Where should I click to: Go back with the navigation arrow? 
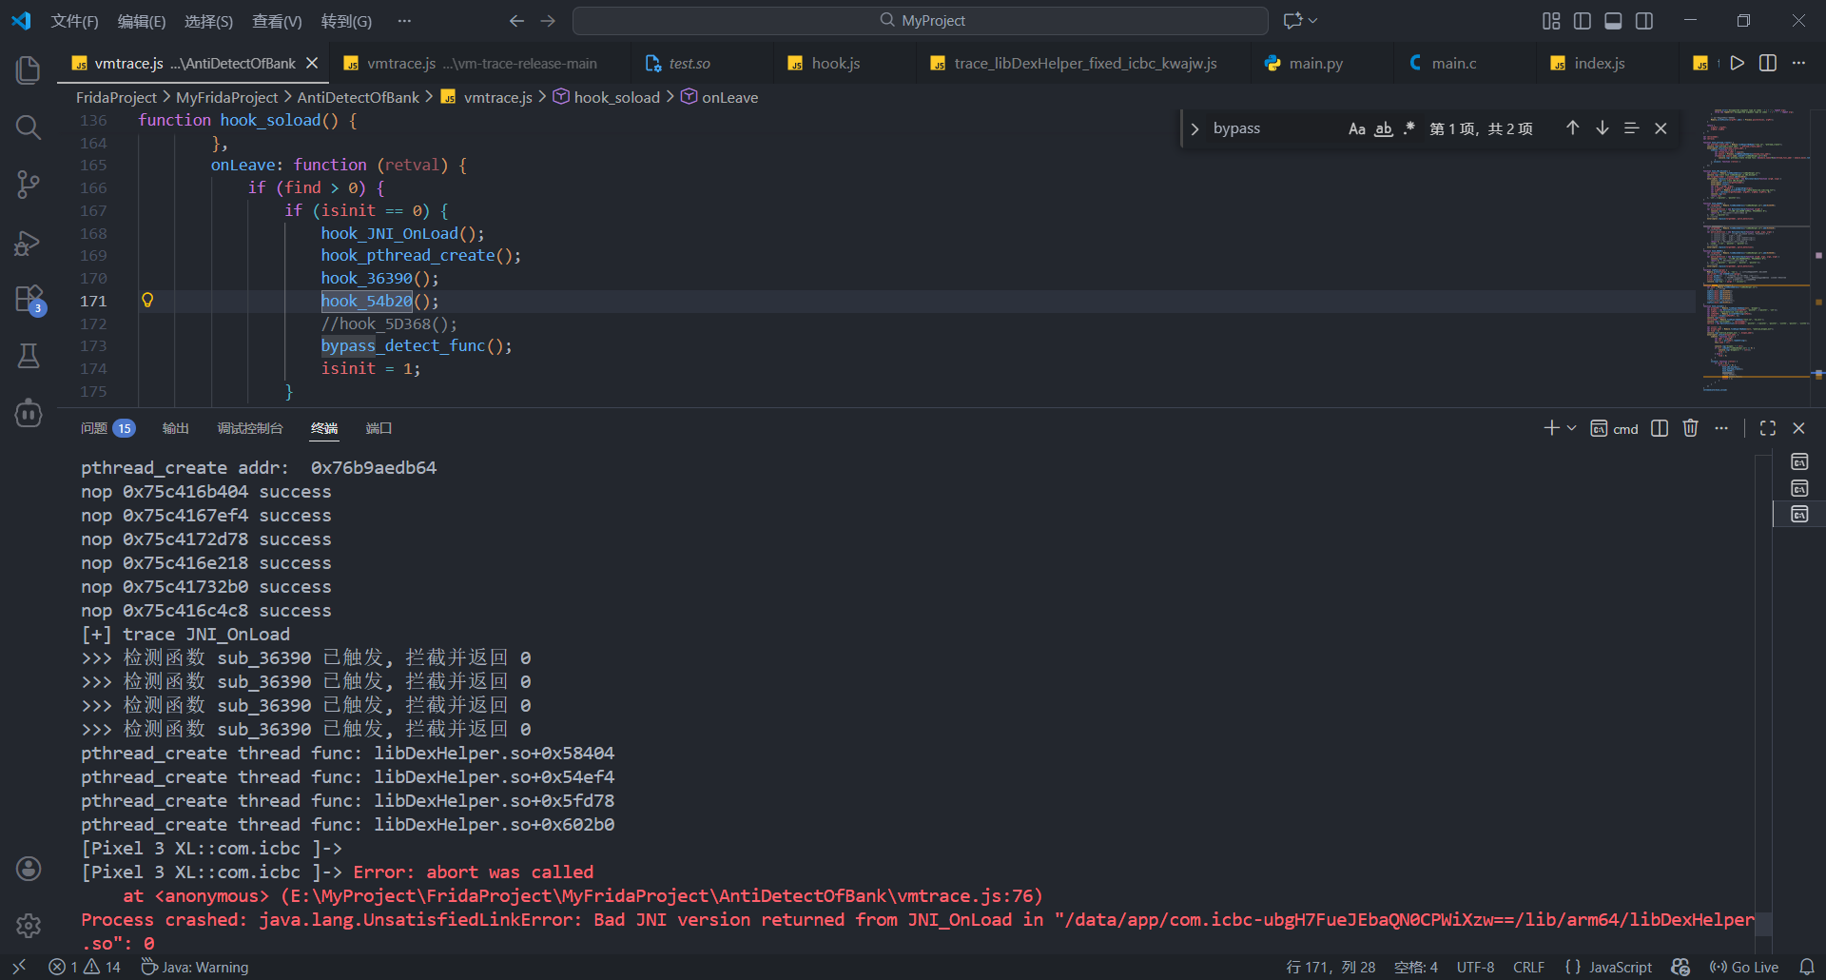(x=516, y=21)
